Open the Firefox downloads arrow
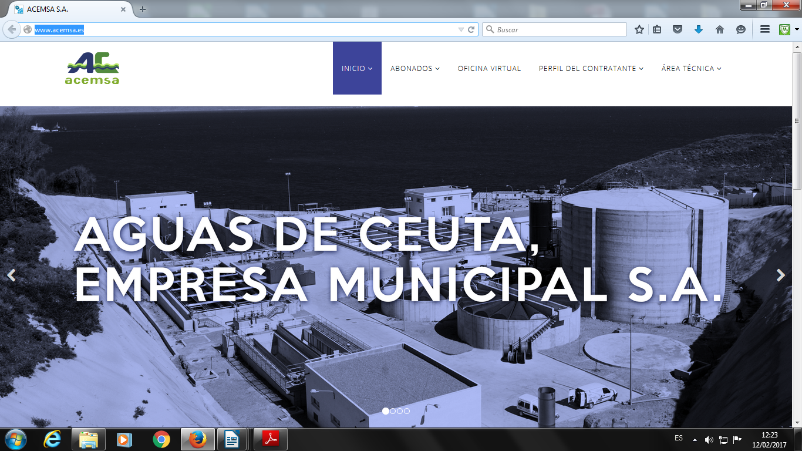This screenshot has width=802, height=451. tap(698, 29)
